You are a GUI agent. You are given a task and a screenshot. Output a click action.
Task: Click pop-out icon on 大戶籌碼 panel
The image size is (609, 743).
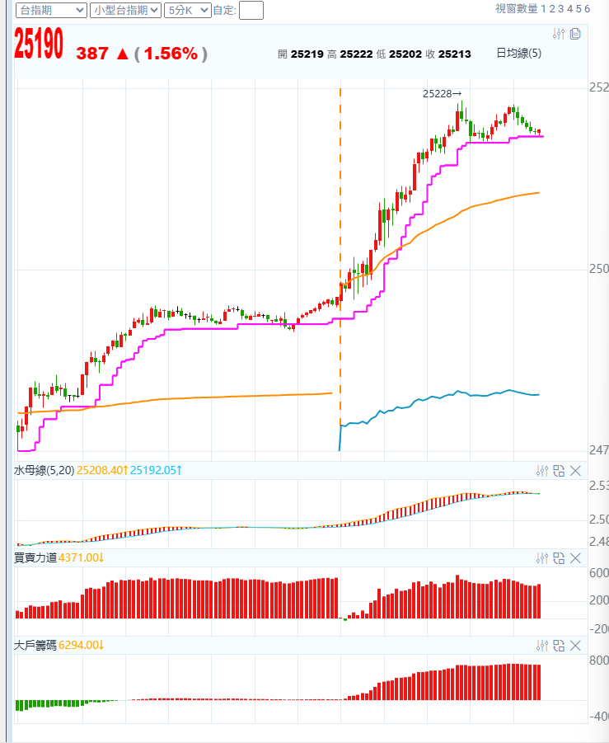pyautogui.click(x=559, y=646)
